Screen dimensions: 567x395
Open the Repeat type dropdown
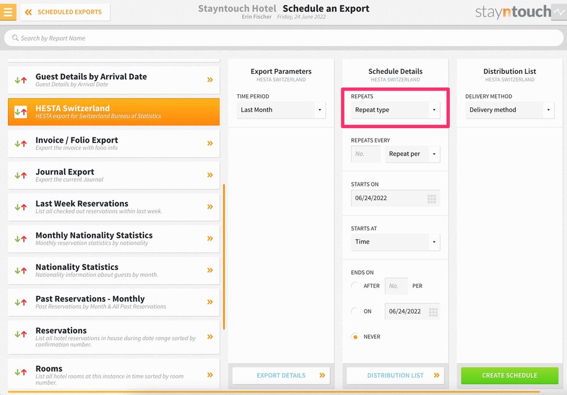click(395, 110)
